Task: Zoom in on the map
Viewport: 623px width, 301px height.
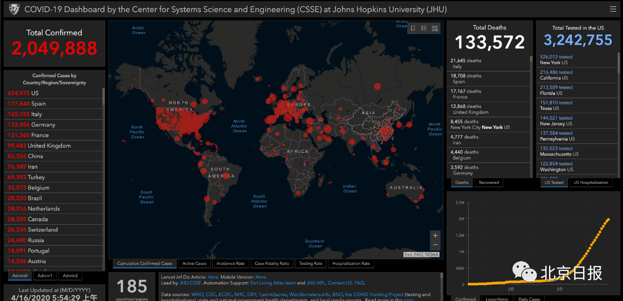Action: click(435, 235)
